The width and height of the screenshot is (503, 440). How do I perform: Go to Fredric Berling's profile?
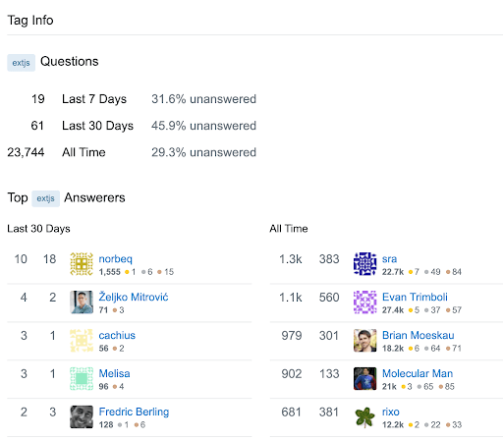pyautogui.click(x=134, y=412)
